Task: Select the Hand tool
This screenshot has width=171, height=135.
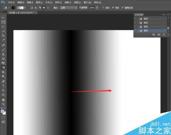Action: point(3,100)
